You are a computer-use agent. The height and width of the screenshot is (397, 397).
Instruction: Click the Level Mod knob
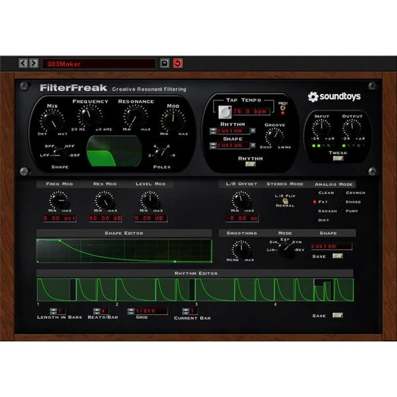tap(150, 200)
